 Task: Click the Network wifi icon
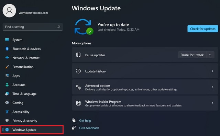[x=7, y=58]
